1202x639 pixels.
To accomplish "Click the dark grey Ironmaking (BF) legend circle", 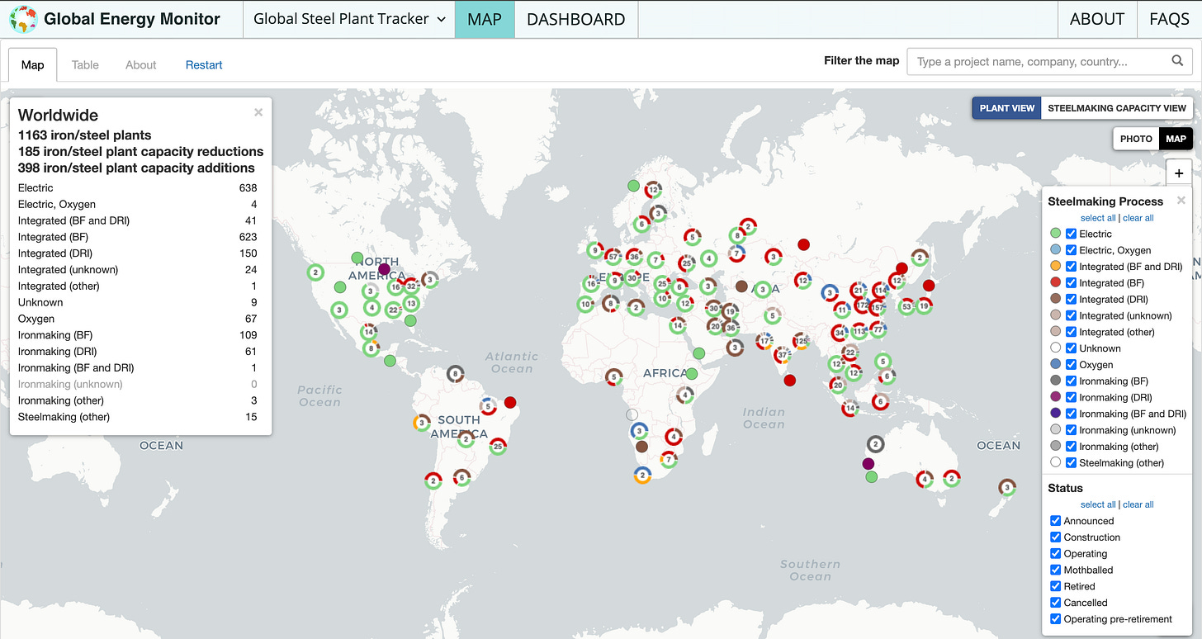I will (1056, 381).
